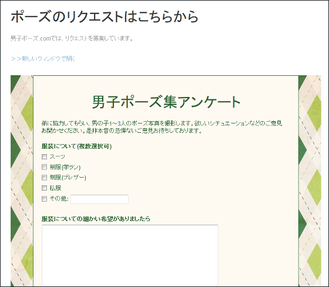329x287 pixels.
Task: Check the スーツ checkbox
Action: 44,157
